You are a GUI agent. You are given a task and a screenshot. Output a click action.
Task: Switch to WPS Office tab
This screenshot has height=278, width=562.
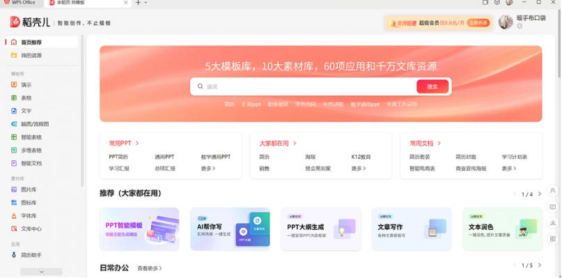pos(19,3)
